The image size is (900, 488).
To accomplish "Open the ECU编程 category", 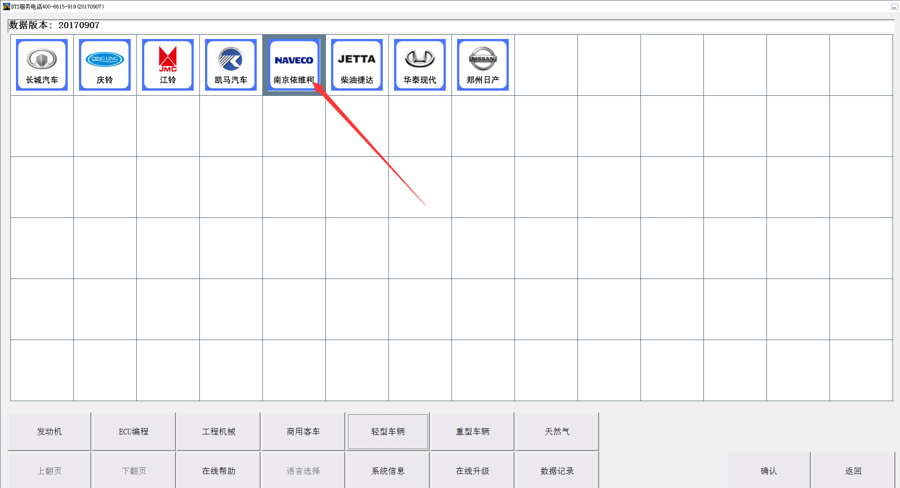I will (134, 432).
